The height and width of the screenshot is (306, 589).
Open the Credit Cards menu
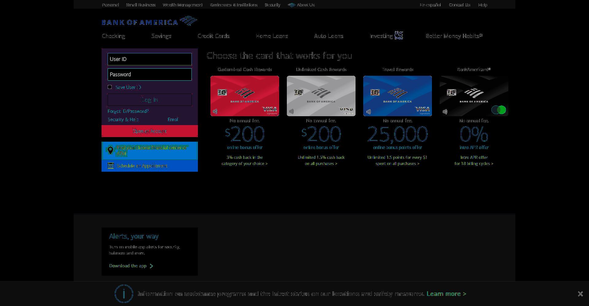(214, 36)
